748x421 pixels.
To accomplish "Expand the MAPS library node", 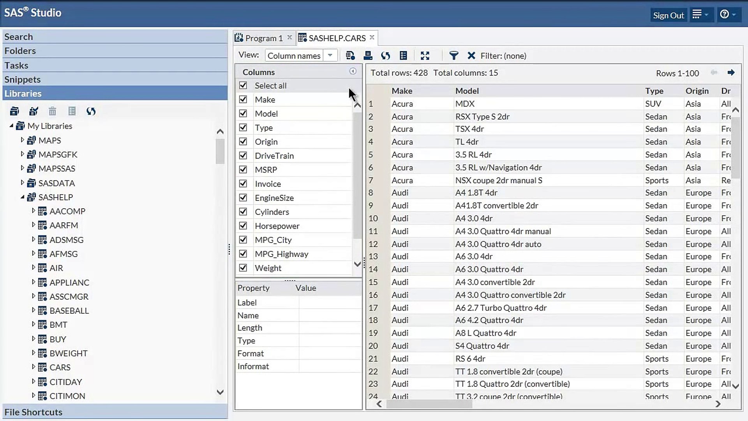I will [22, 140].
